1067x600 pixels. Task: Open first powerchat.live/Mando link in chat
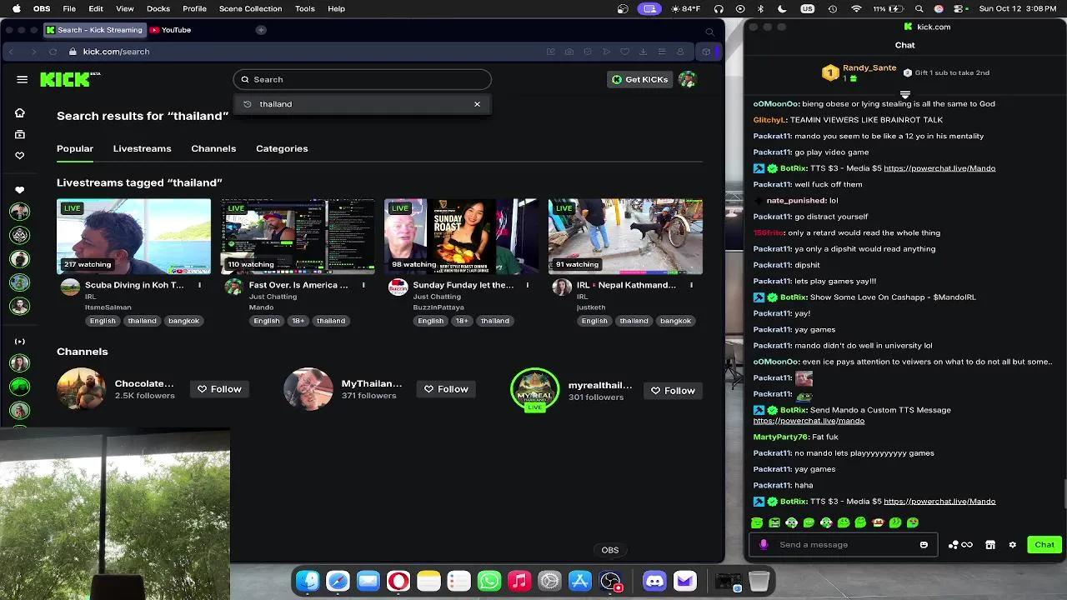tap(939, 168)
